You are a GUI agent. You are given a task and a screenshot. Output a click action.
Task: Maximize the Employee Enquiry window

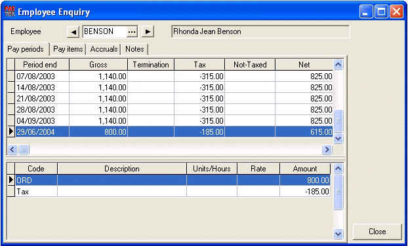(381, 12)
